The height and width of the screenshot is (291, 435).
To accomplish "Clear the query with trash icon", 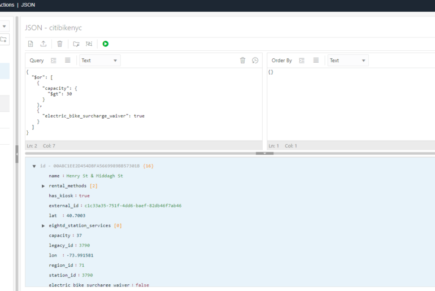I will click(x=242, y=60).
